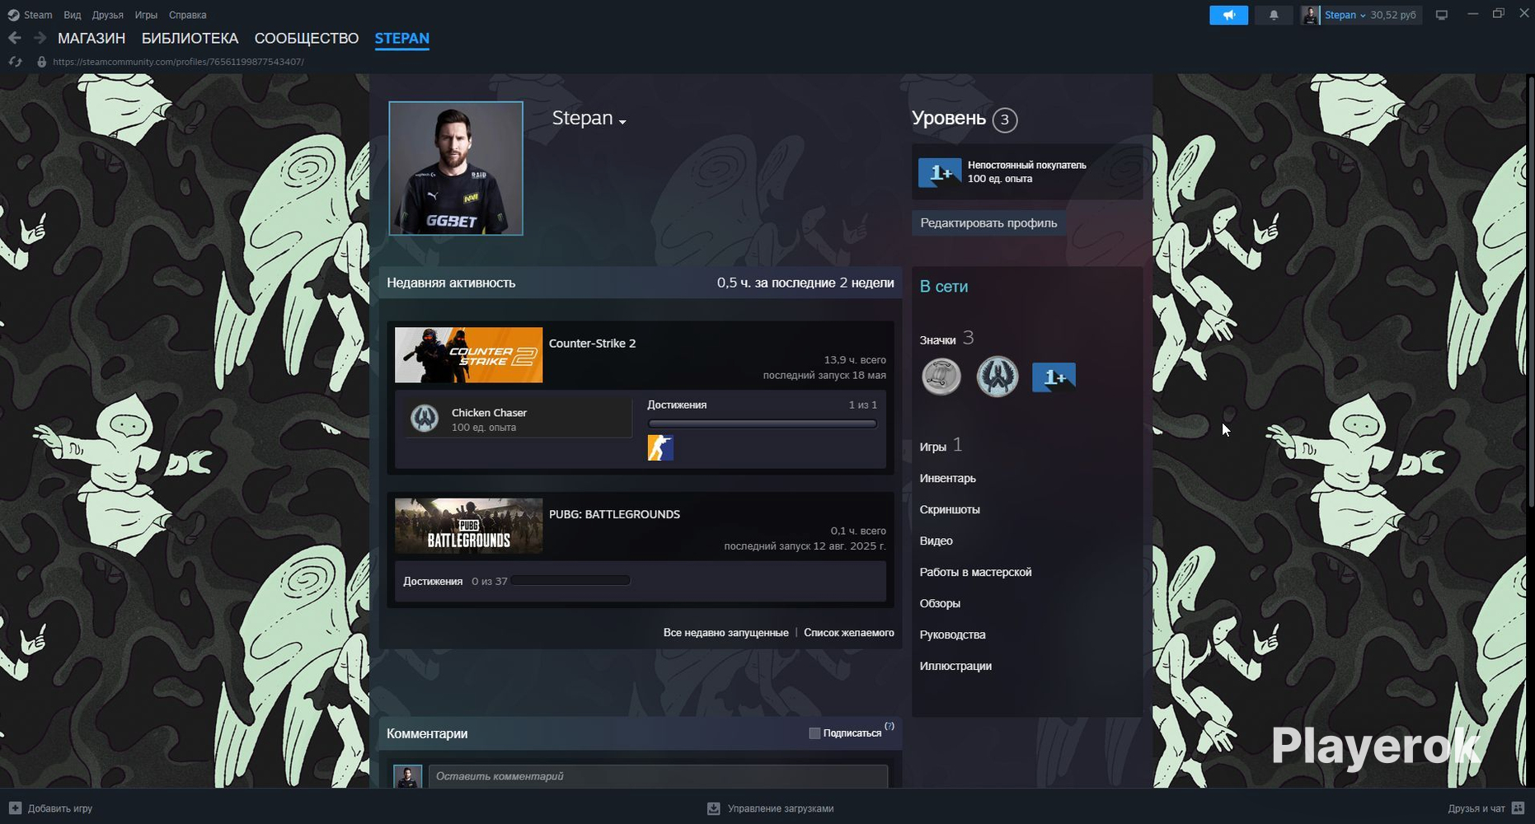This screenshot has height=824, width=1535.
Task: Click the profile URL in the address bar
Action: coord(178,62)
